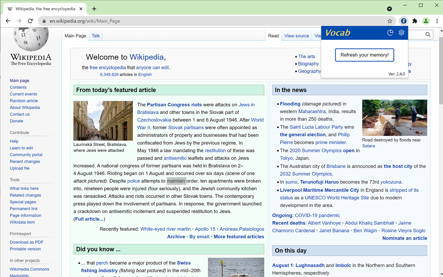Open What links here tool
Image resolution: width=443 pixels, height=277 pixels.
(24, 189)
